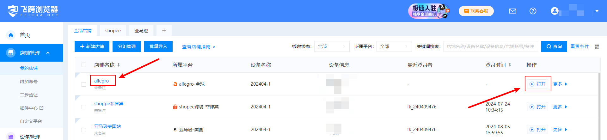Viewport: 607px width, 140px height.
Task: Click the keyword search input field
Action: pyautogui.click(x=490, y=46)
